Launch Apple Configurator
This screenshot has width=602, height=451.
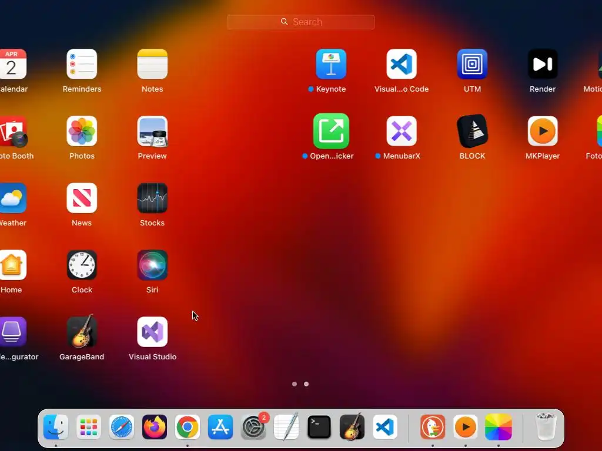click(12, 332)
